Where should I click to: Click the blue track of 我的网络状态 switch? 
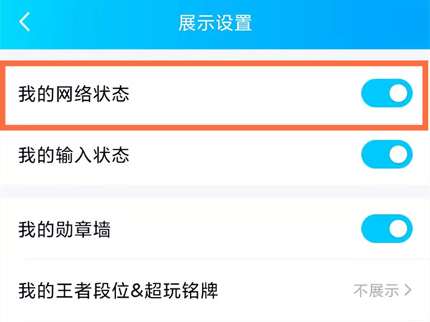373,94
